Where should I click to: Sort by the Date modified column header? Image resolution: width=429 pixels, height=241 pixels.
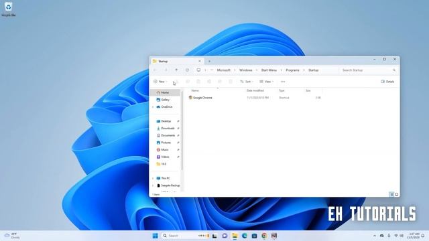[255, 90]
